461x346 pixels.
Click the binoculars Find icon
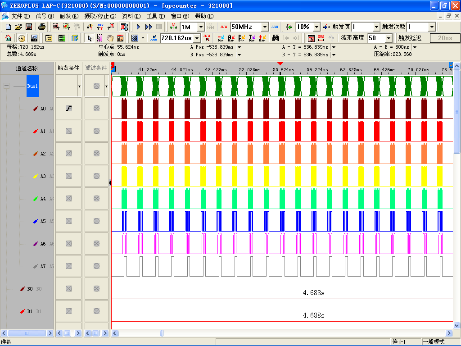click(276, 38)
